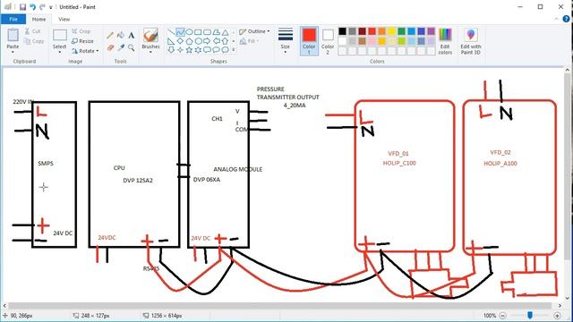
Task: Click the zoom out minus button
Action: tap(503, 316)
